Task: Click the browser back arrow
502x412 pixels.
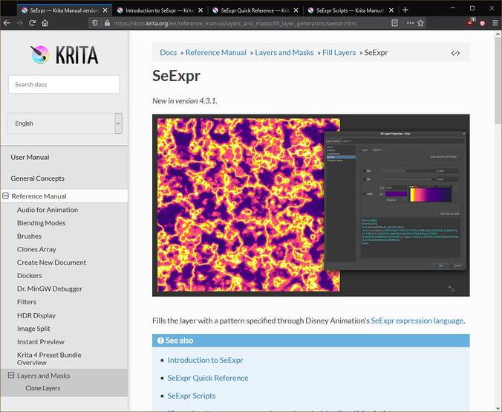Action: [x=7, y=23]
